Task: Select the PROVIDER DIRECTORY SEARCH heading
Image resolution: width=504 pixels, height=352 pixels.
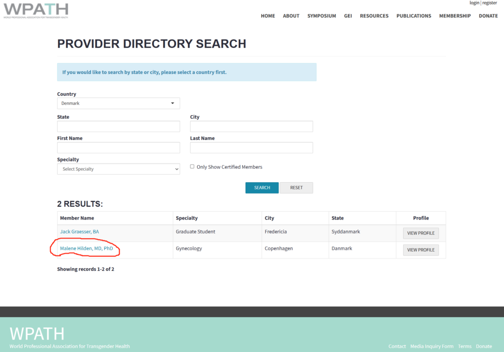Action: [152, 44]
